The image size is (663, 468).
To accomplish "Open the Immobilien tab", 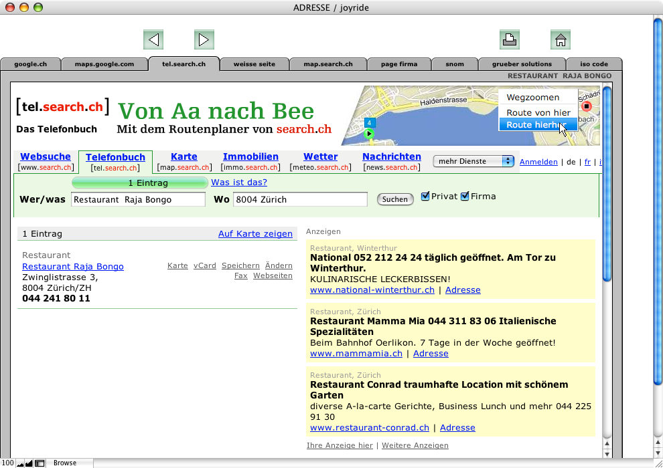I will [x=250, y=156].
